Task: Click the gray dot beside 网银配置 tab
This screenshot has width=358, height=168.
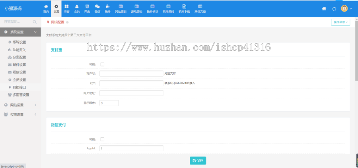Action: [67, 22]
